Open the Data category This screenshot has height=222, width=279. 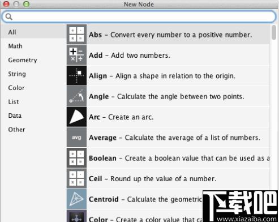coord(15,116)
